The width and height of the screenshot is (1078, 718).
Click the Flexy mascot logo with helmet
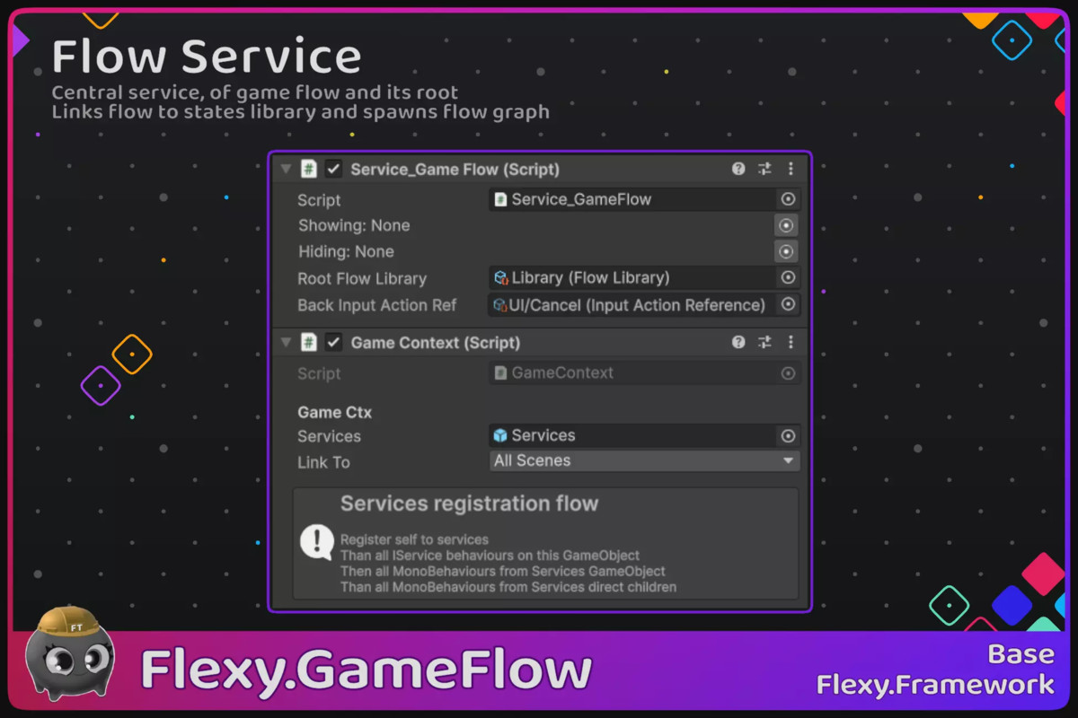click(70, 652)
